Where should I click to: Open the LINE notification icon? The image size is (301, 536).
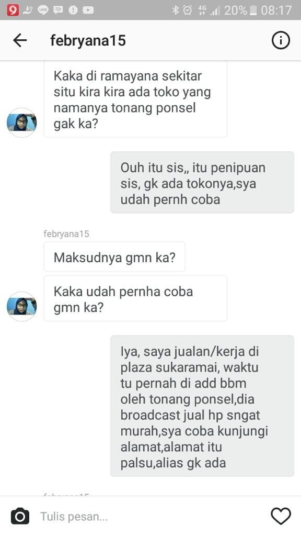click(x=43, y=10)
